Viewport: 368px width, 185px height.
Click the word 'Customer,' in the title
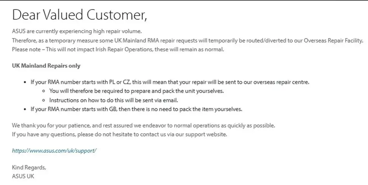(117, 15)
